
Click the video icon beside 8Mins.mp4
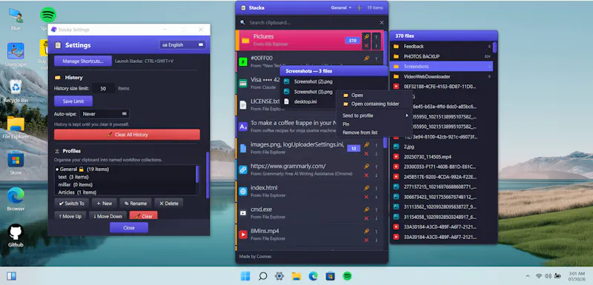pos(243,235)
